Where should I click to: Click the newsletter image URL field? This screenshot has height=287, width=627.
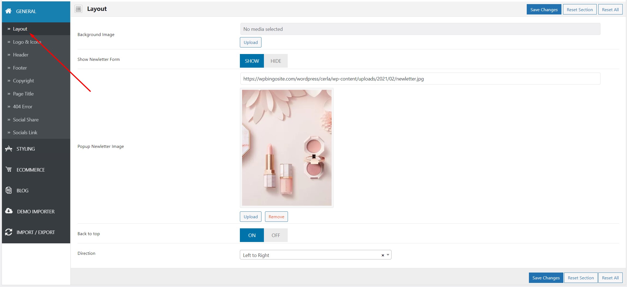coord(420,79)
